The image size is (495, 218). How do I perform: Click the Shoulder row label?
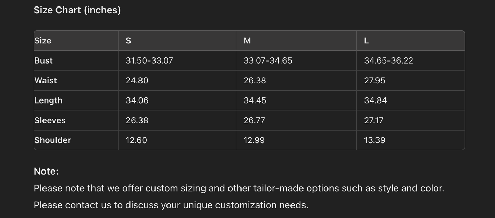pos(52,140)
